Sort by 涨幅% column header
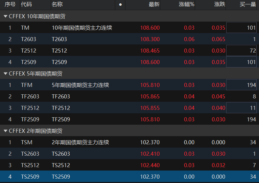Viewport: 259px width, 183px height. pyautogui.click(x=187, y=4)
